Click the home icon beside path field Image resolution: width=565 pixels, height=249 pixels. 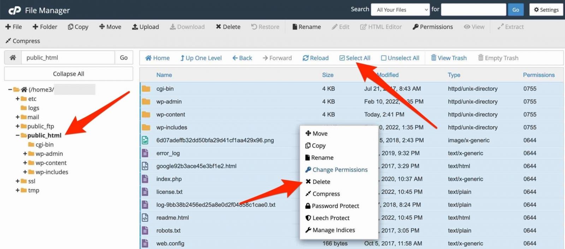13,58
